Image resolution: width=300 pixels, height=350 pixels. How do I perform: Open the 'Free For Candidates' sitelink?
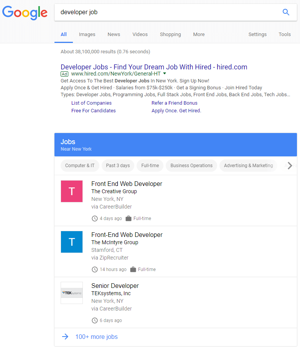coord(94,111)
